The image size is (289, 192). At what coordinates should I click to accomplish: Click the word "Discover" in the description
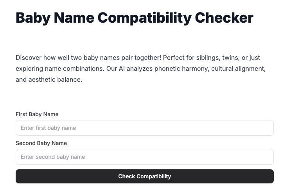(x=28, y=57)
